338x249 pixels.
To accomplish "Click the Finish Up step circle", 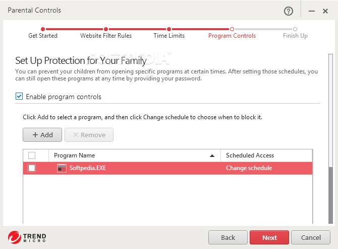I will pos(295,29).
